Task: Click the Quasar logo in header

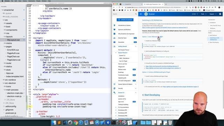Action: coord(146,14)
